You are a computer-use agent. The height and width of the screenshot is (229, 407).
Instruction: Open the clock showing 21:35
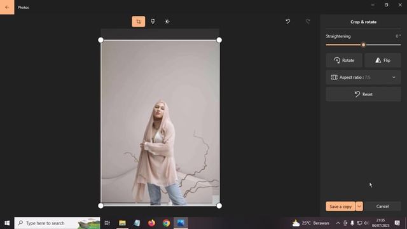coord(380,223)
